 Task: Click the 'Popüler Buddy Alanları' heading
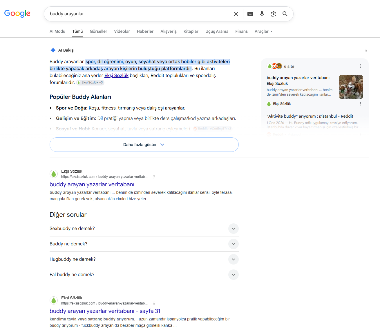[x=80, y=97]
